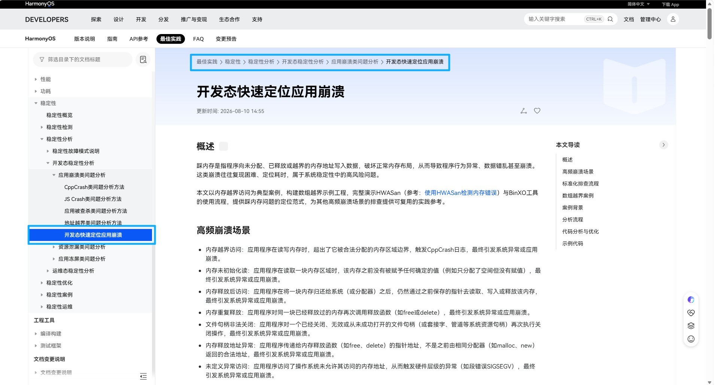This screenshot has width=715, height=385.
Task: Click the floating layers icon
Action: coord(691,326)
